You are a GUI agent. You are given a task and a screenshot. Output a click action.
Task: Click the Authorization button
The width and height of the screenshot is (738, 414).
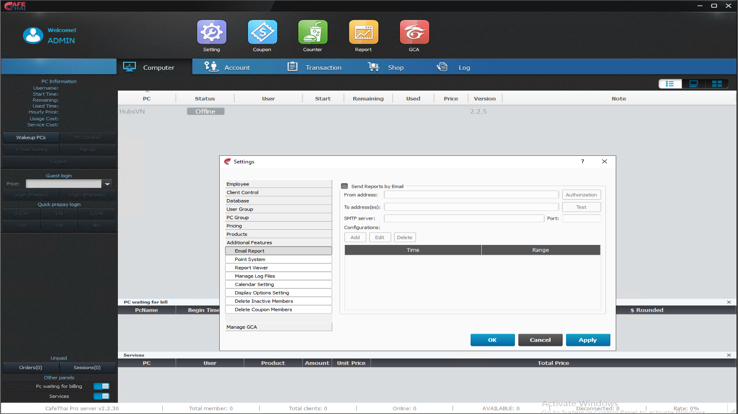581,195
